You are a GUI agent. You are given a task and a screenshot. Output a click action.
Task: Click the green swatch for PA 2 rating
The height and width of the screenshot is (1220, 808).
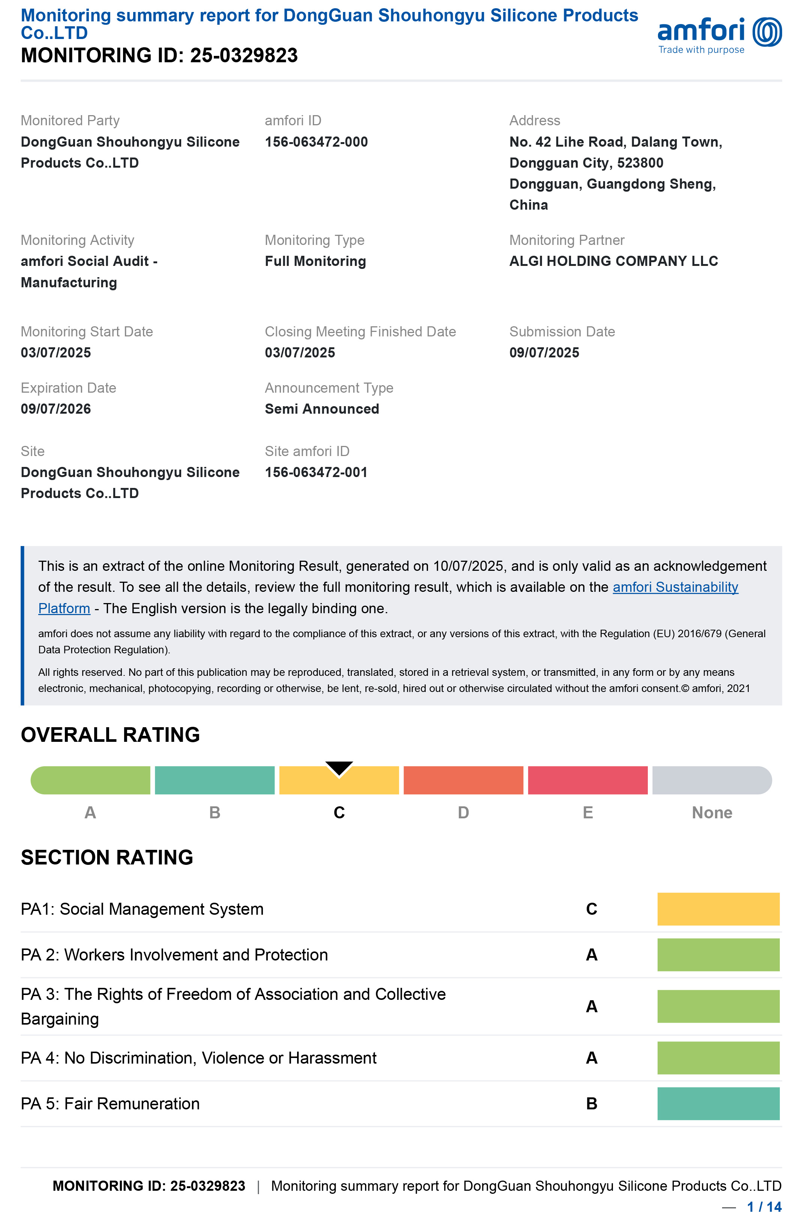[718, 955]
